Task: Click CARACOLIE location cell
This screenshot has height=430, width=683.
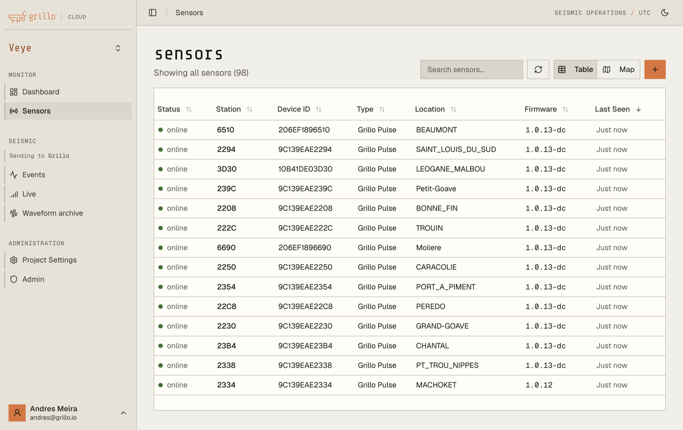Action: (x=436, y=267)
